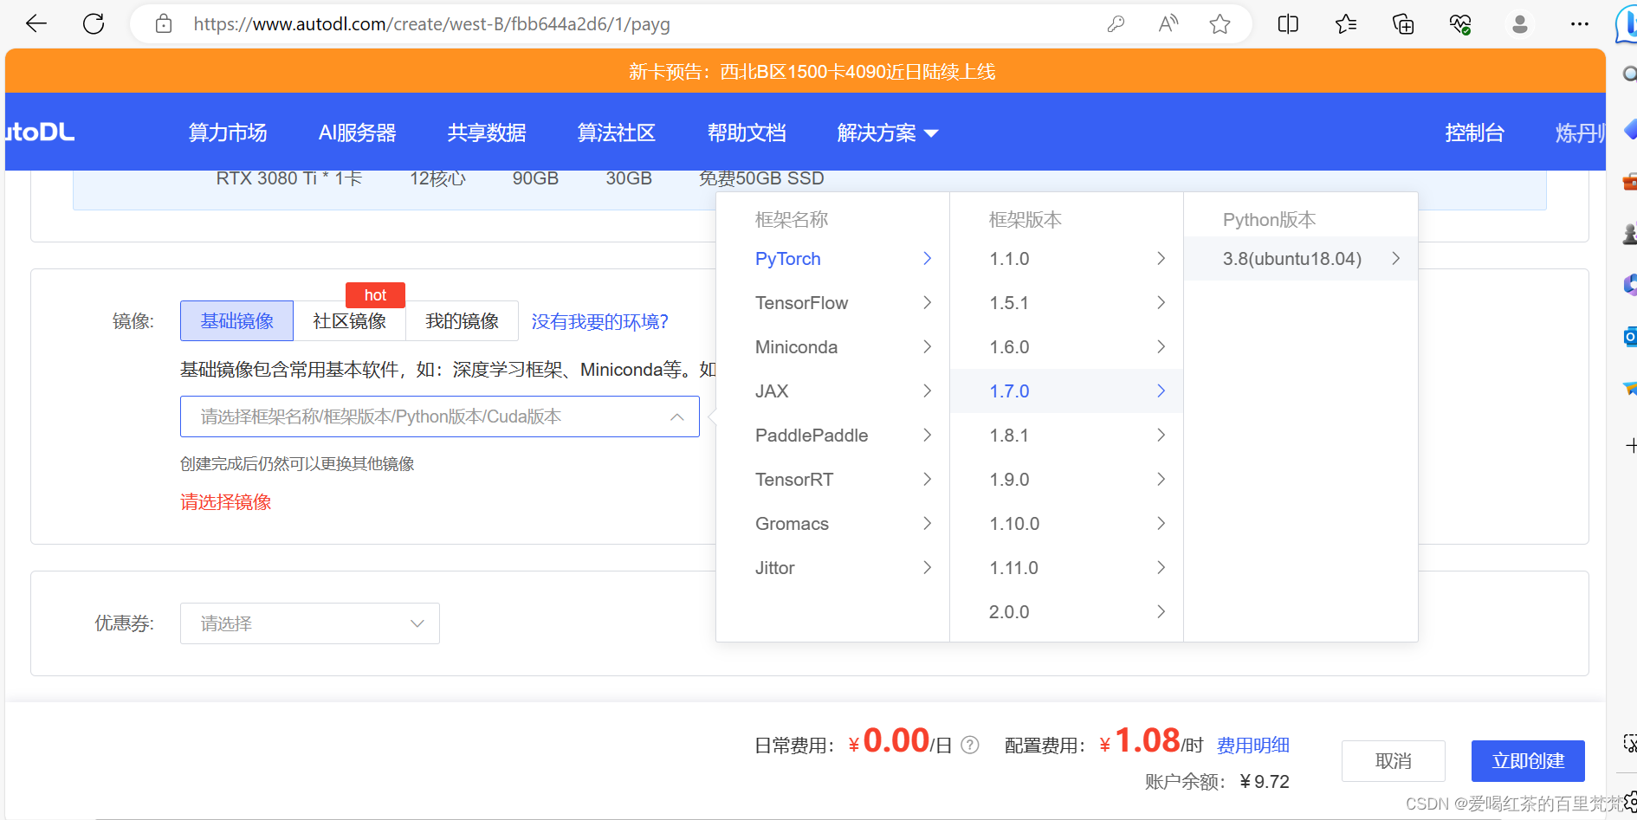Select framework version 1.8.1
The image size is (1637, 820).
(1067, 436)
